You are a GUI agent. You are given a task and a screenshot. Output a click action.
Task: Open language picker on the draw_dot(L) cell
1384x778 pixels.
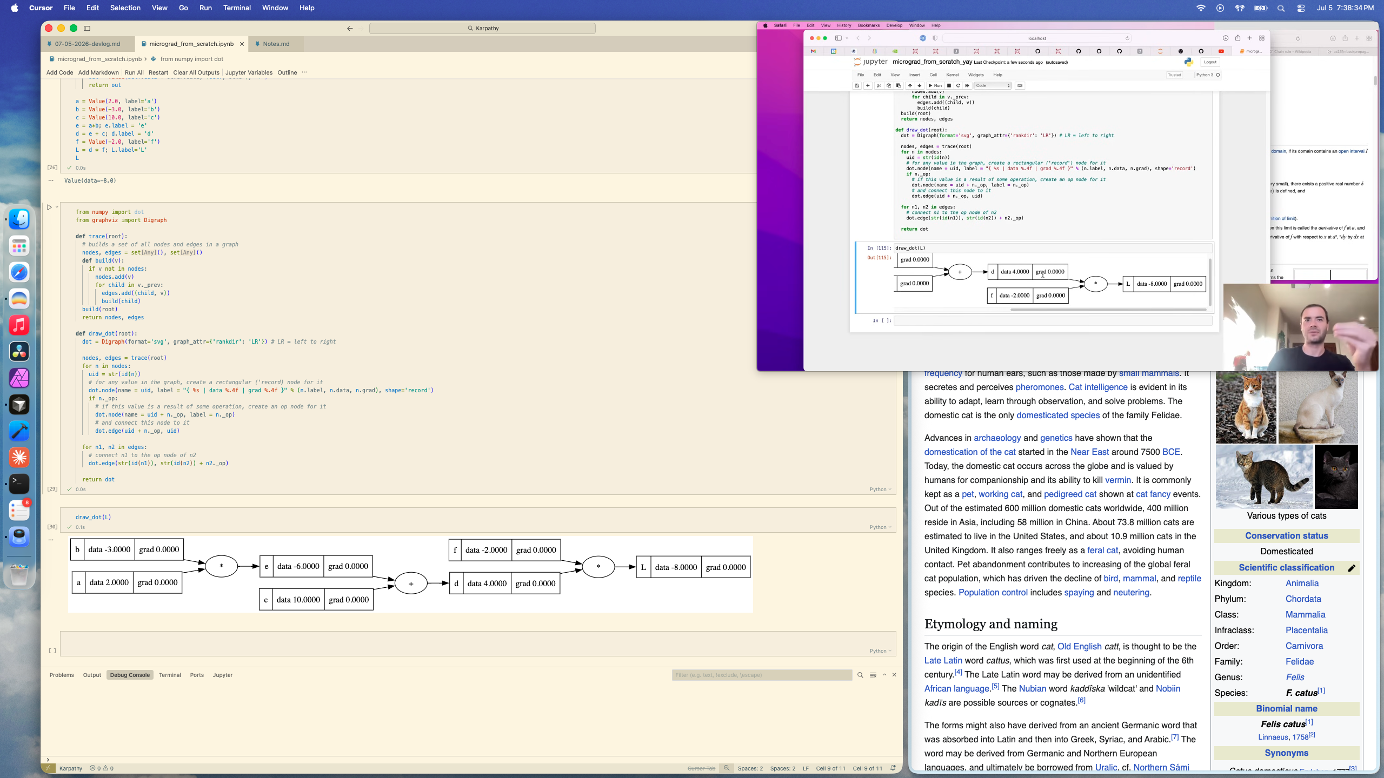pyautogui.click(x=880, y=527)
